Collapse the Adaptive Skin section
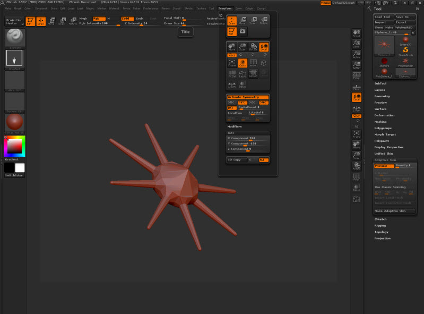 pyautogui.click(x=385, y=160)
